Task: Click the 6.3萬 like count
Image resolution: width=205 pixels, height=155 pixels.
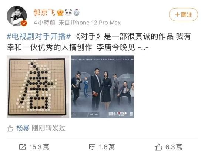Action: tap(174, 147)
